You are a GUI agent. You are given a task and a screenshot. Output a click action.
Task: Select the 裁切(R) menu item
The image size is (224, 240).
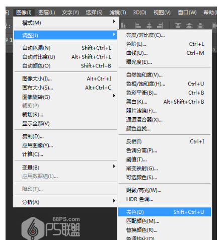pyautogui.click(x=65, y=115)
